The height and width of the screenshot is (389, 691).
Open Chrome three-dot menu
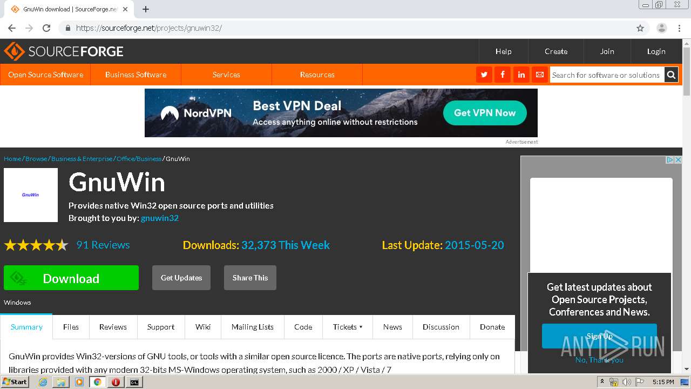point(679,28)
